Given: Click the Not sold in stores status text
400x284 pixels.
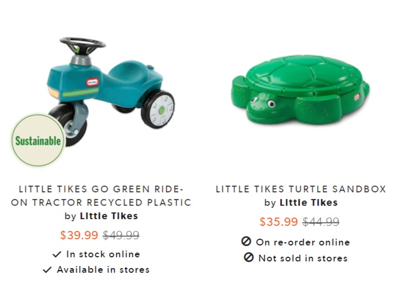Looking at the screenshot, I should (303, 258).
